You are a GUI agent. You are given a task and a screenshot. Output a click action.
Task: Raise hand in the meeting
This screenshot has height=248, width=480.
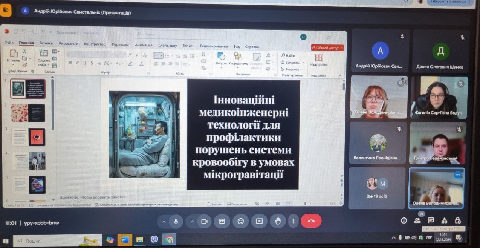278,221
